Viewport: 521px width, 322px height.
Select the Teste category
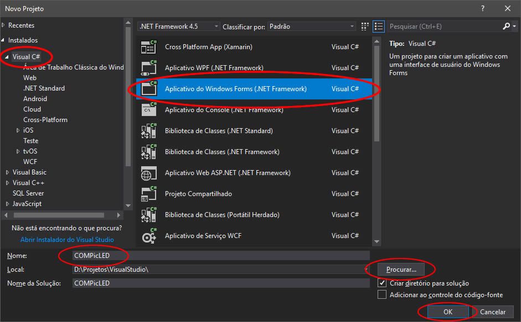30,141
